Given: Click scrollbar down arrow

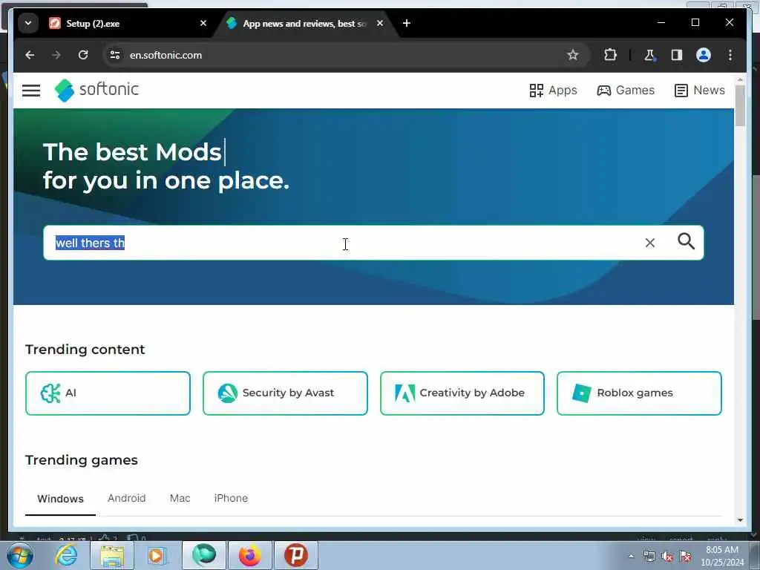Looking at the screenshot, I should click(740, 520).
